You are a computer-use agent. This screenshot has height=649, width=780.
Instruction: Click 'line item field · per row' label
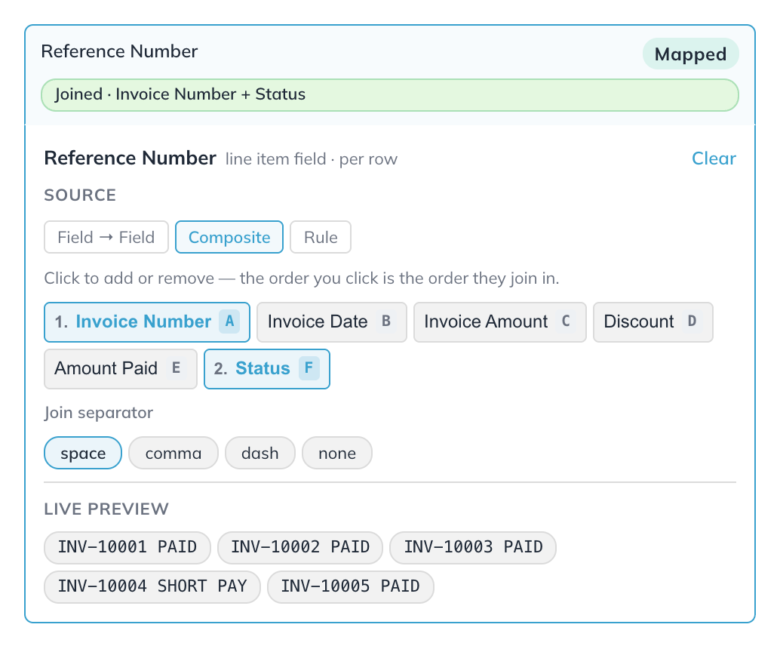tap(312, 159)
